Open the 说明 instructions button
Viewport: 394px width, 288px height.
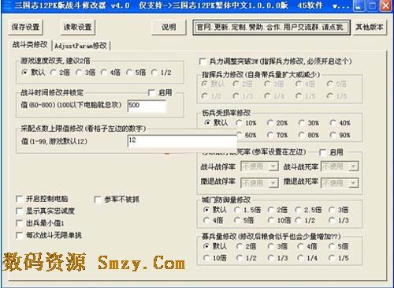[169, 27]
